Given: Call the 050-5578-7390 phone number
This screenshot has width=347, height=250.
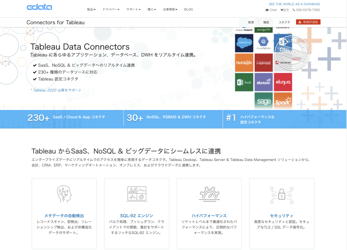Looking at the screenshot, I should click(x=306, y=10).
